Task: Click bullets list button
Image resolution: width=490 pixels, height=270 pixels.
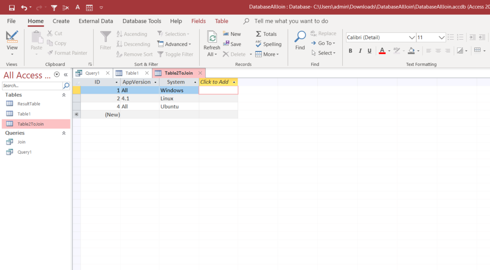Action: [451, 37]
